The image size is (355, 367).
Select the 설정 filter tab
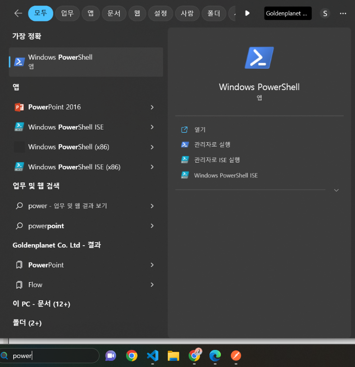point(161,13)
